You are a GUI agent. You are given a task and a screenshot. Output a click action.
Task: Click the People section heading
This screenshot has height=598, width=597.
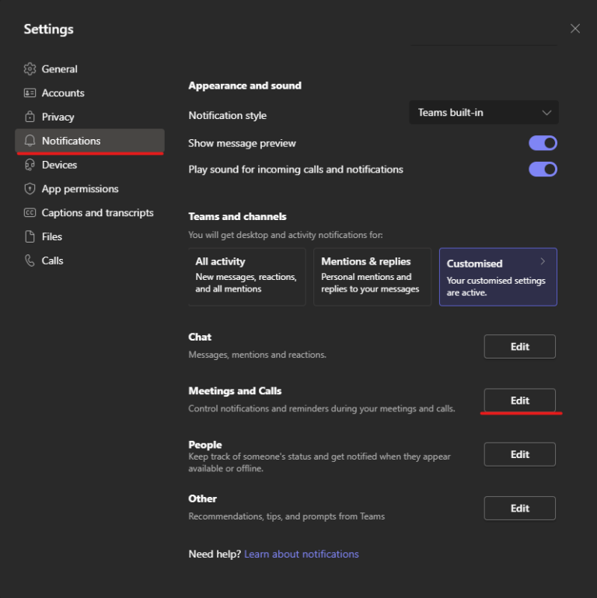point(205,445)
